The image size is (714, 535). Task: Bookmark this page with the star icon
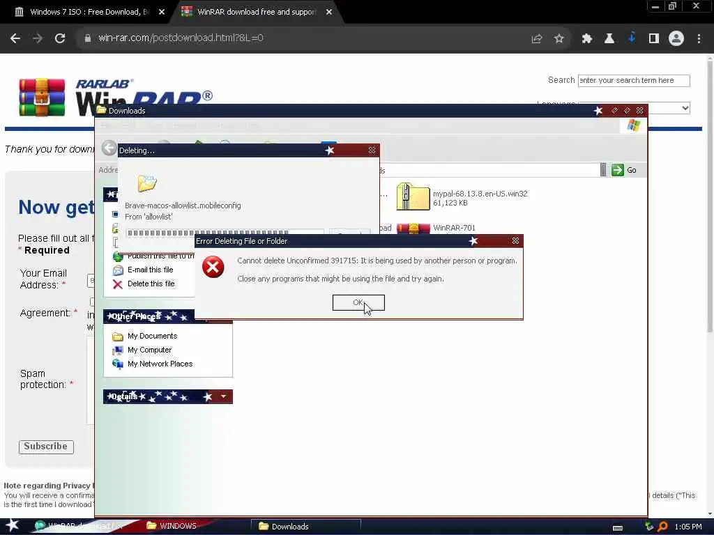(x=559, y=39)
